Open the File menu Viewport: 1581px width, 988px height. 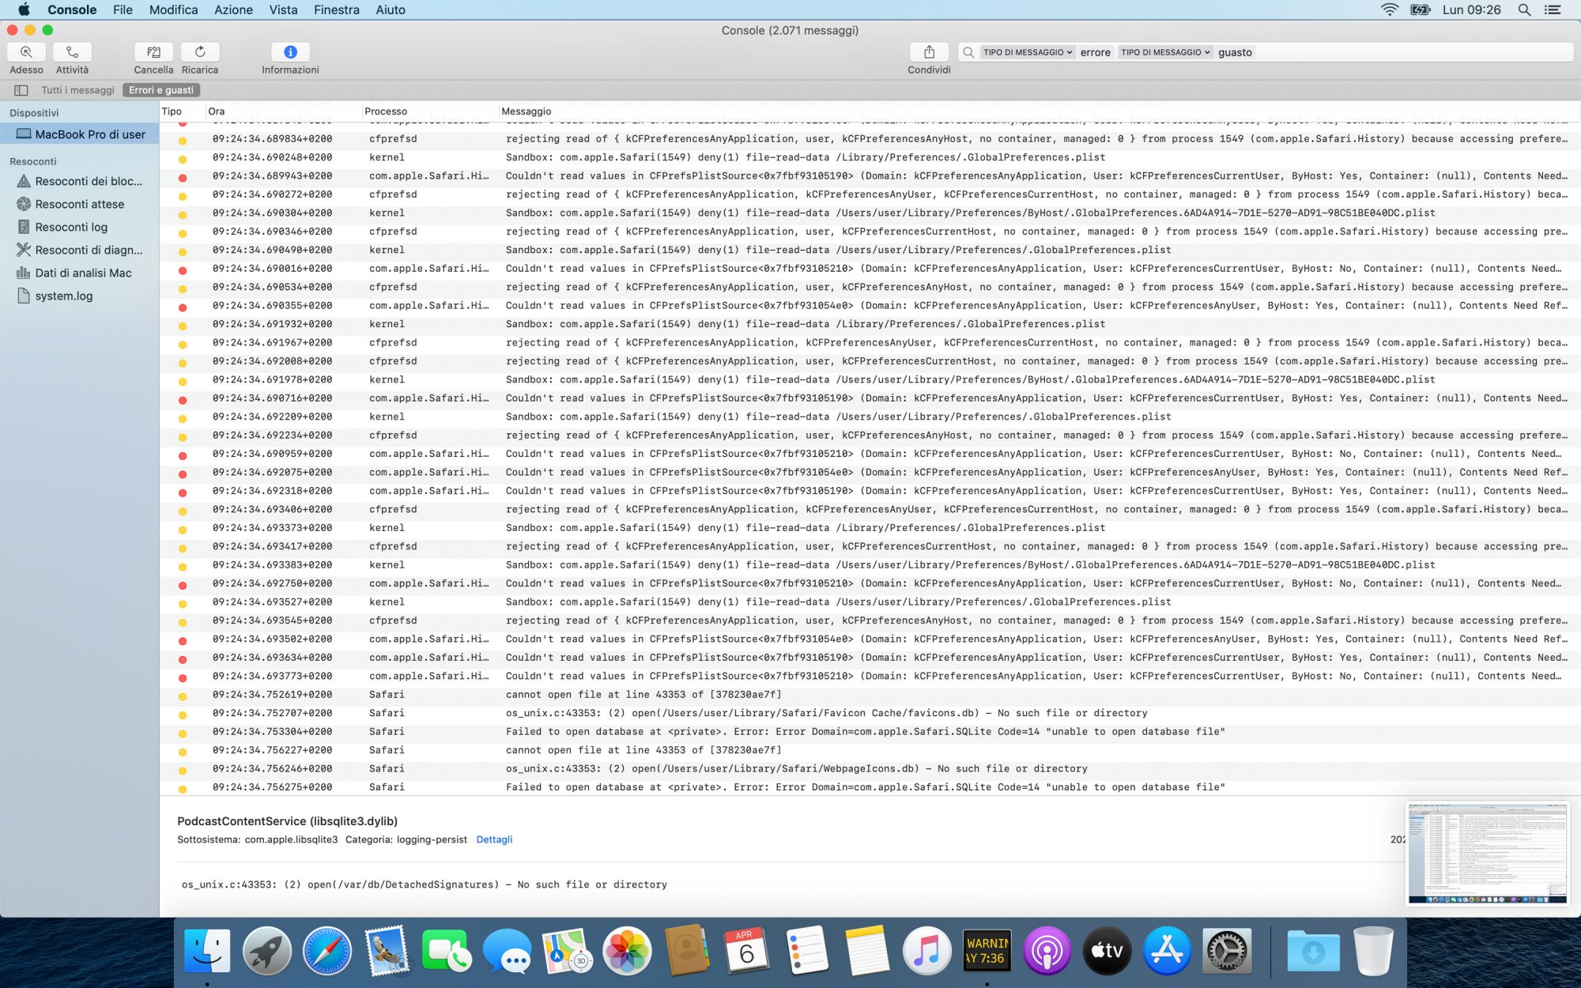click(123, 9)
